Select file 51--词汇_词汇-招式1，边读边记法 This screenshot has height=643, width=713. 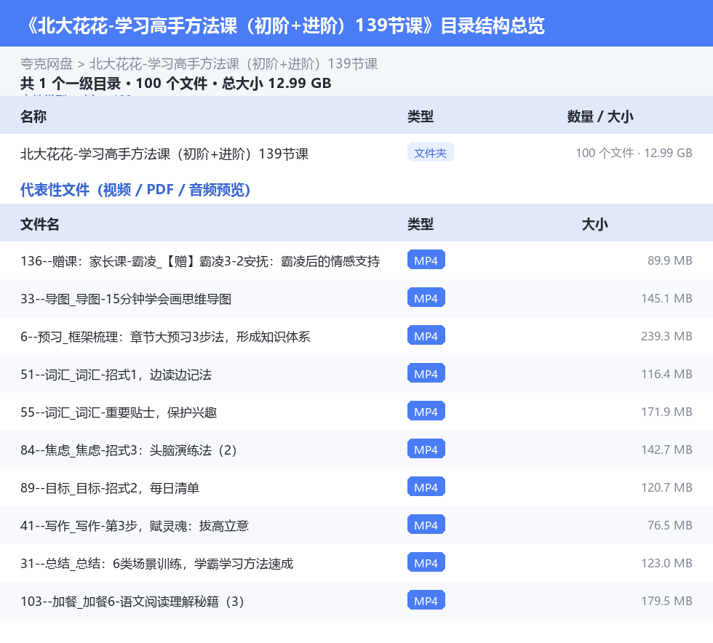click(x=356, y=374)
